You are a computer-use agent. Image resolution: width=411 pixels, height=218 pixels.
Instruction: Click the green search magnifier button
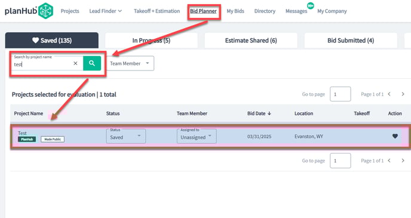point(92,63)
